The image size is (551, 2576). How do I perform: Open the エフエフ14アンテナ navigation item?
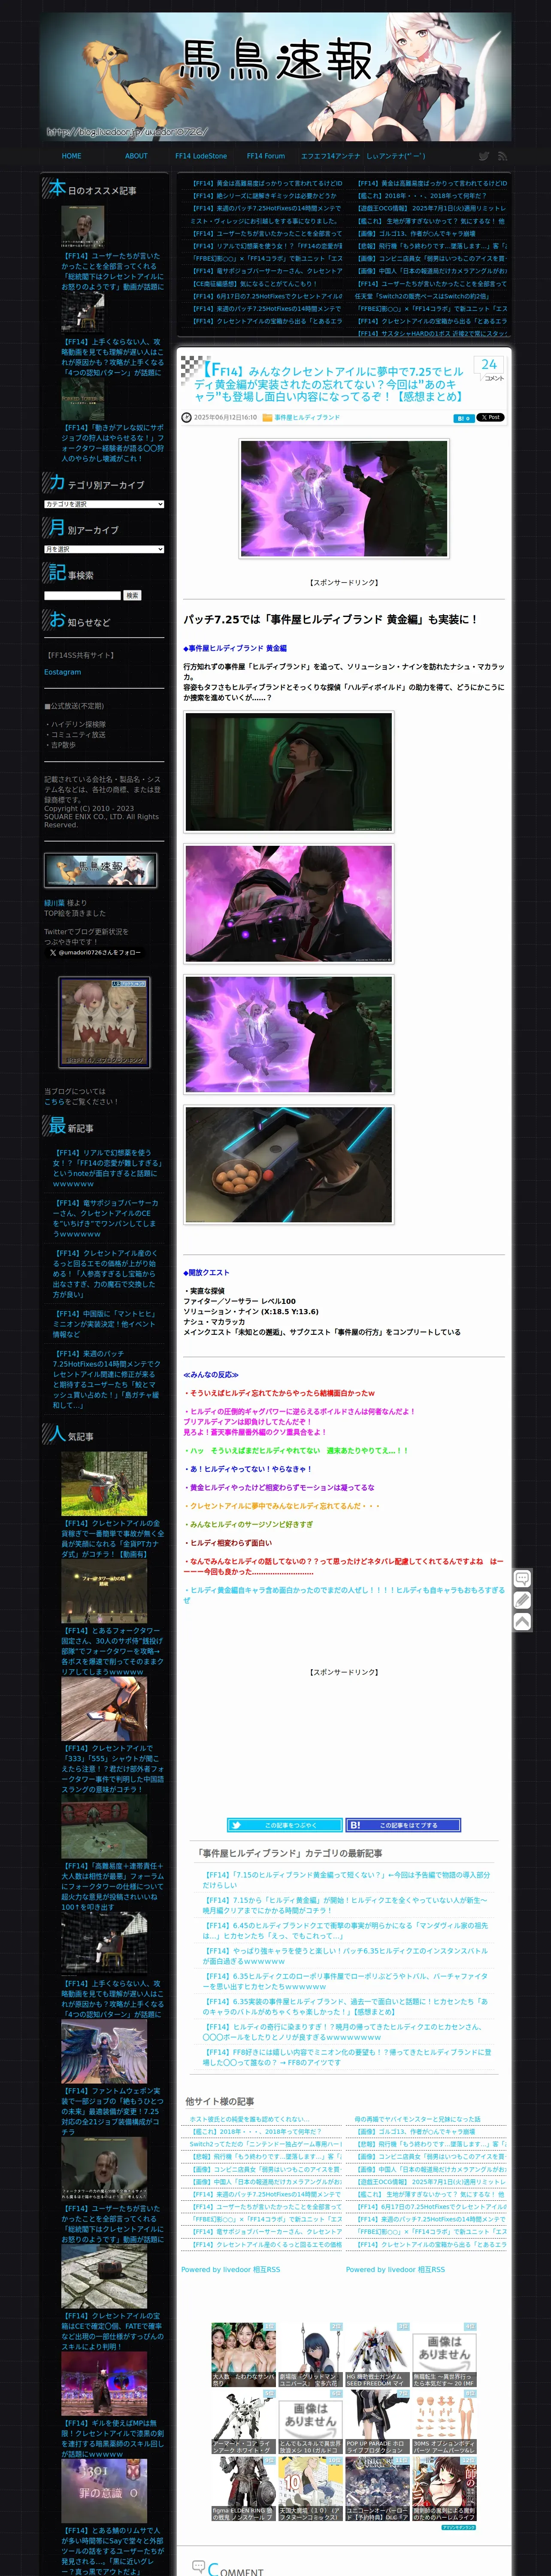(x=330, y=156)
